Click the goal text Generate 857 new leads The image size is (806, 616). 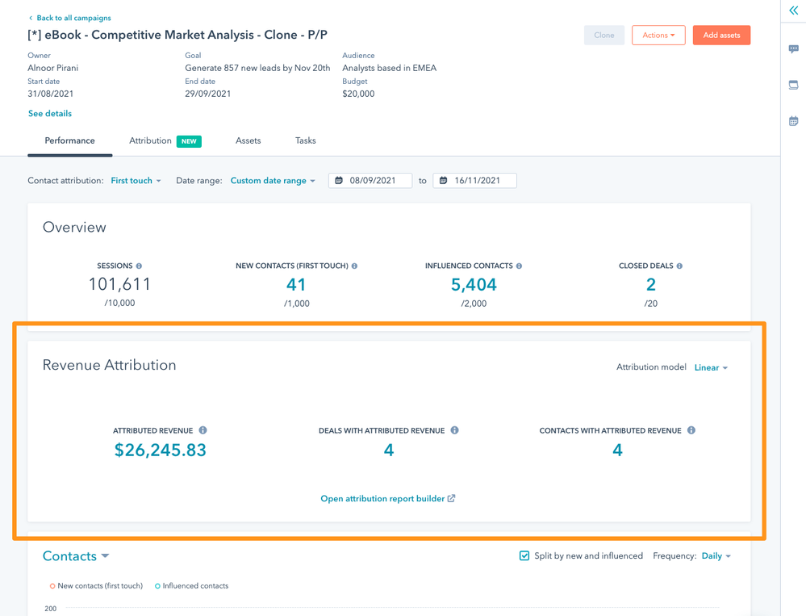(257, 68)
